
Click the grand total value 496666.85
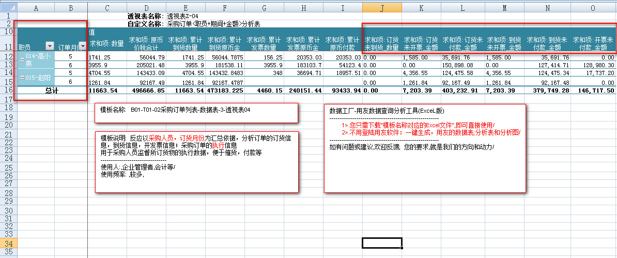148,90
